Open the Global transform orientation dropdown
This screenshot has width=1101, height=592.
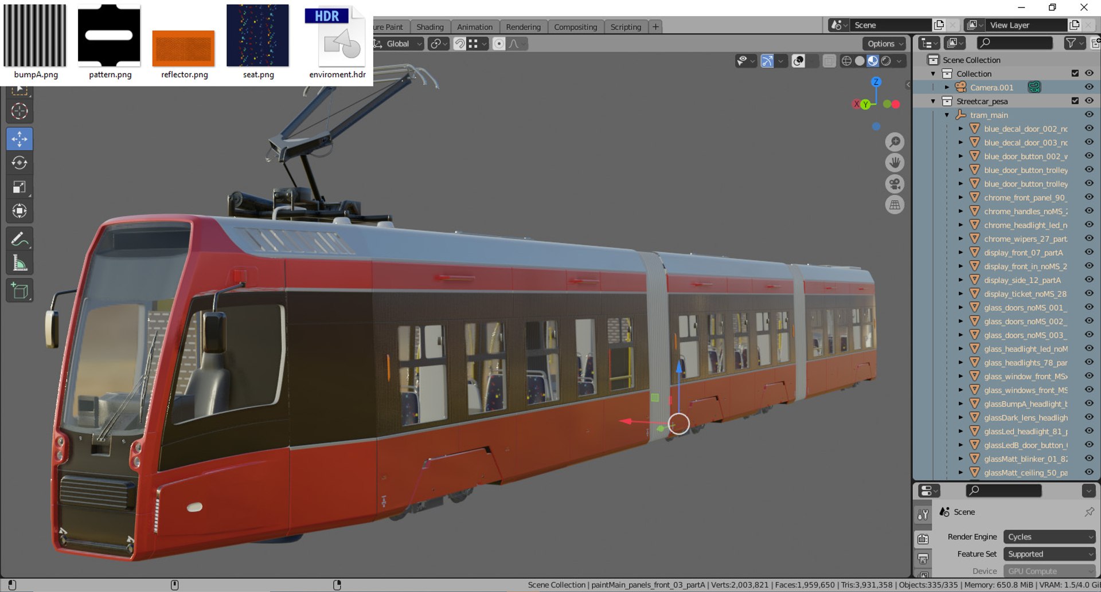(399, 44)
